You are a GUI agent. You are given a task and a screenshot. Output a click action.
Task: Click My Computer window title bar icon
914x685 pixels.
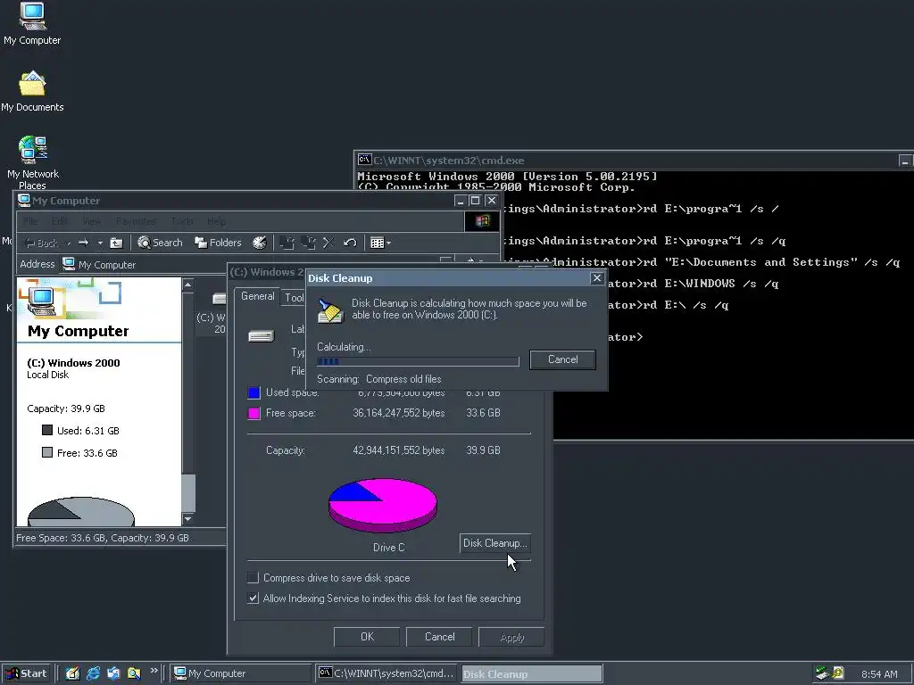point(24,200)
